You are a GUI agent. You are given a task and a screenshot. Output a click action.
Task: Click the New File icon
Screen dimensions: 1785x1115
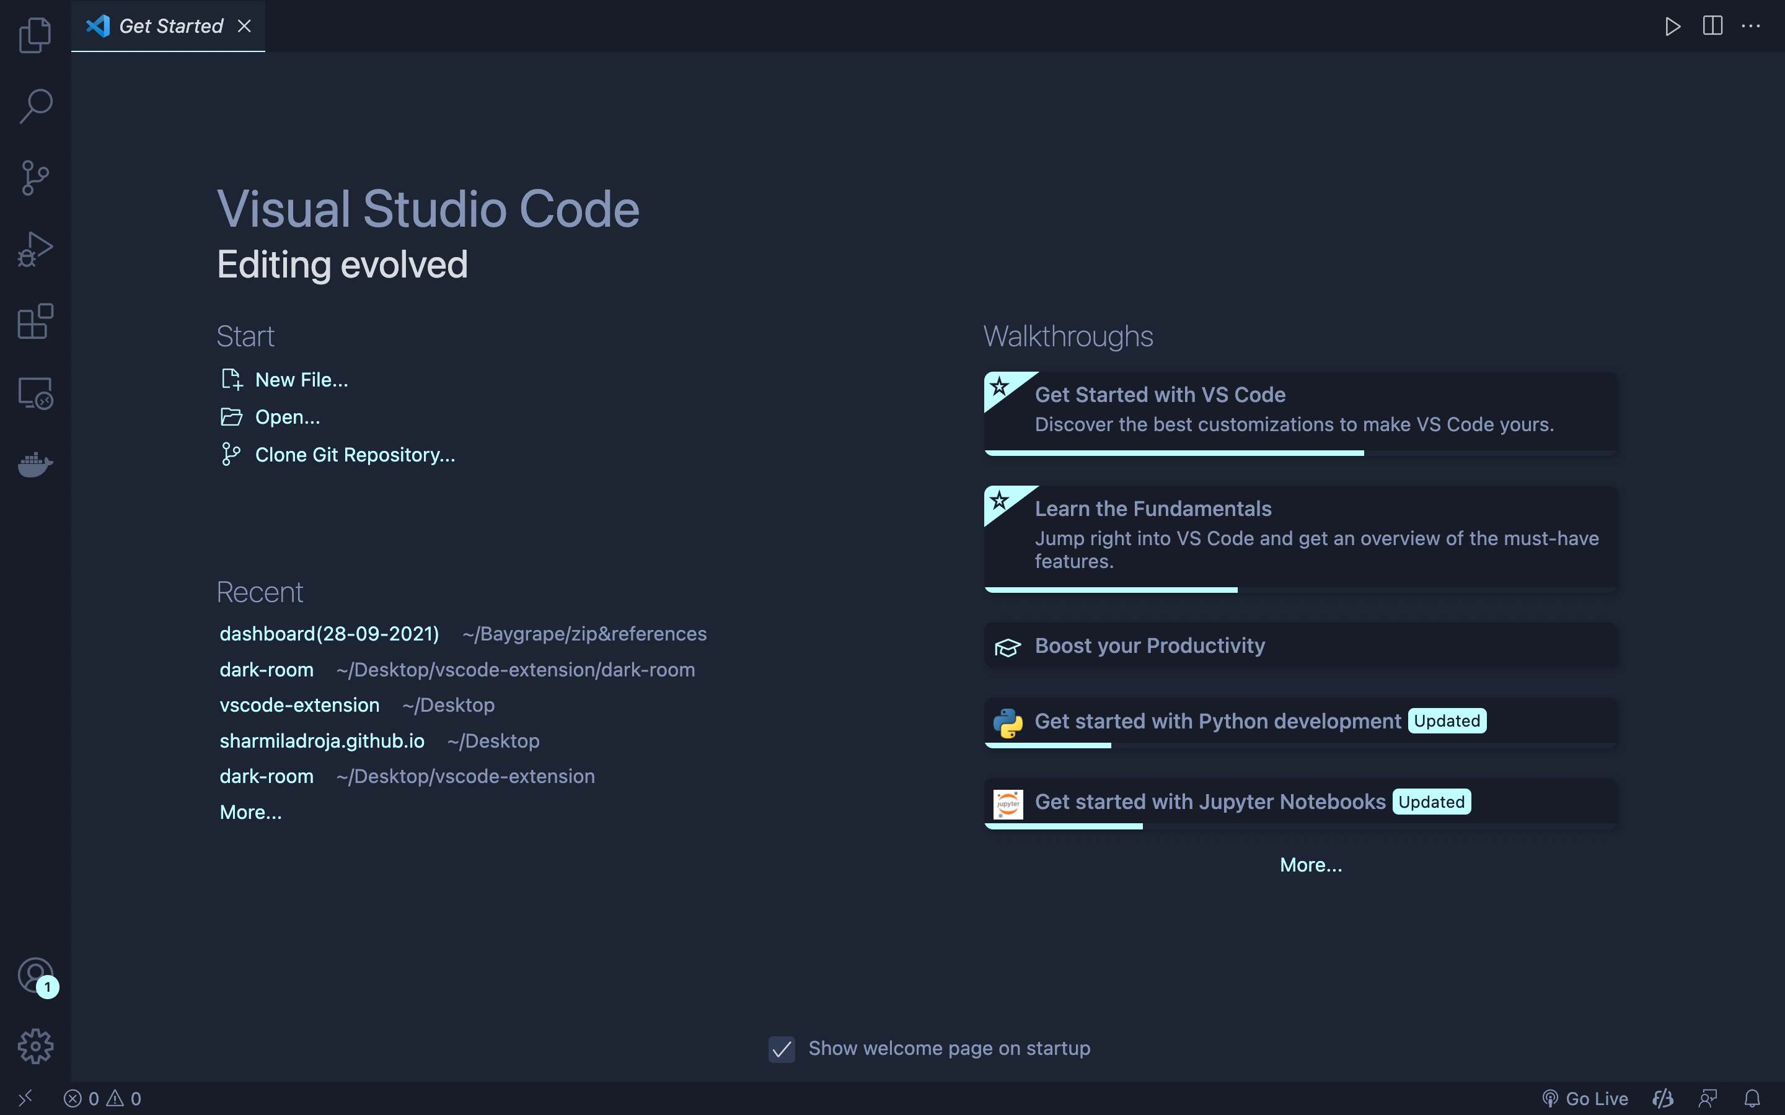(x=232, y=380)
